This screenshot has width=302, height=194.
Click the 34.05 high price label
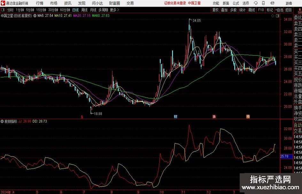coord(197,21)
